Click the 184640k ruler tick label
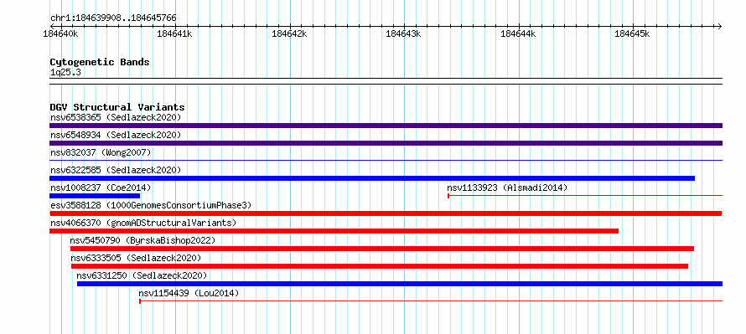 pos(60,33)
